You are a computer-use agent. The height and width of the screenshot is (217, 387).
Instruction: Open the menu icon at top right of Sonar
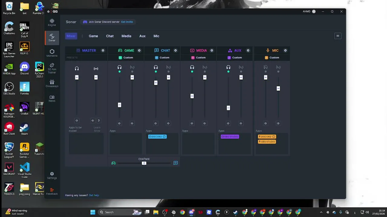pos(338,36)
